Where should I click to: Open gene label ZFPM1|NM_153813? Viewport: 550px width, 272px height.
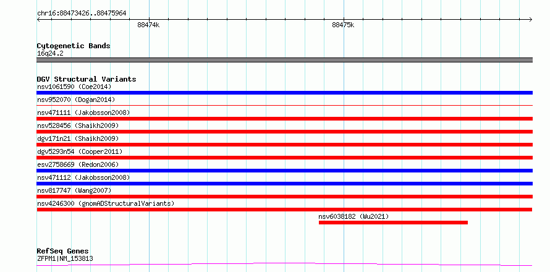click(65, 259)
